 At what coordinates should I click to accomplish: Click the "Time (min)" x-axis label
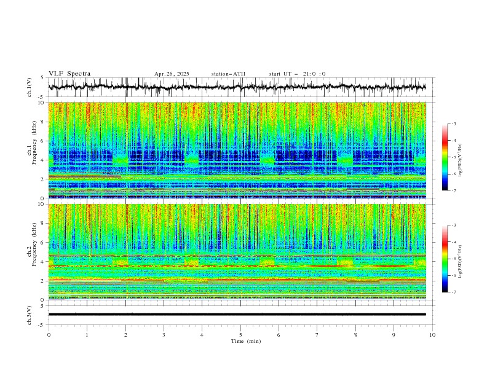246,341
